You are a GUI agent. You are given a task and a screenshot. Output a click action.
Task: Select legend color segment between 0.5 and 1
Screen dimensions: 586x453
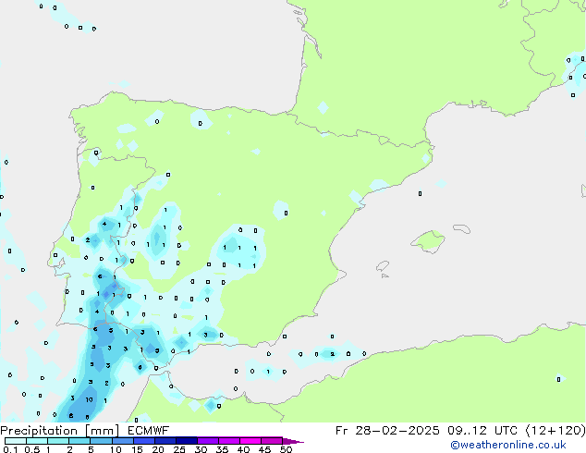pyautogui.click(x=37, y=441)
